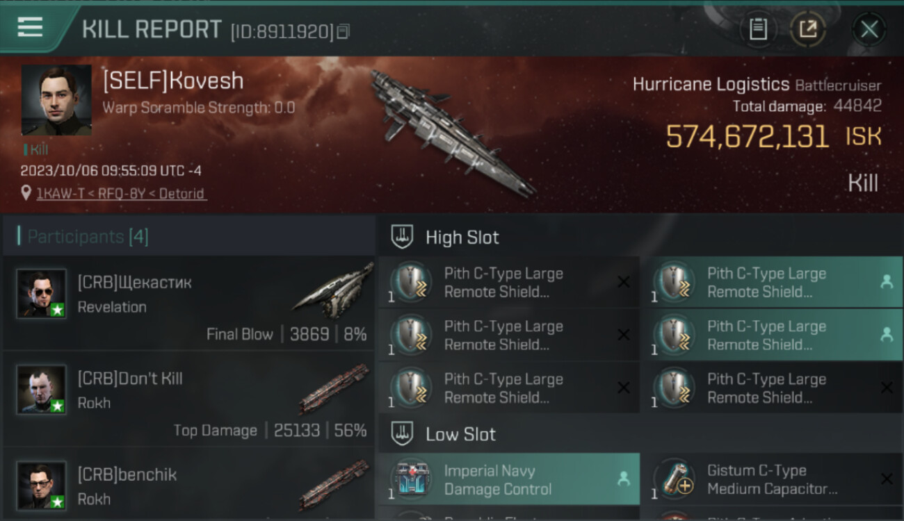904x521 pixels.
Task: Open the hamburger menu icon
Action: [29, 27]
